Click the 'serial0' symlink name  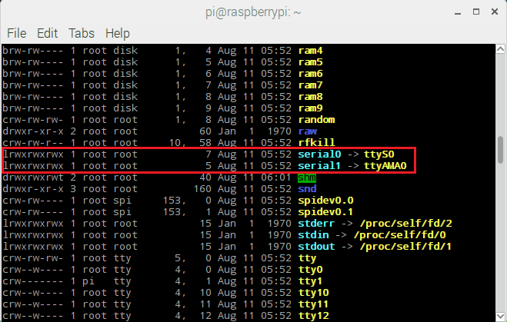click(319, 154)
